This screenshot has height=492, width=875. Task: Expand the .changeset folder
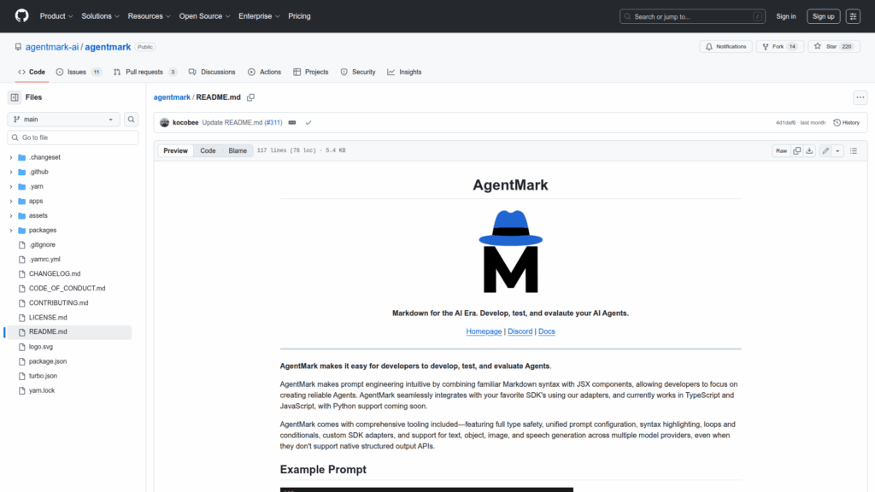pyautogui.click(x=10, y=157)
